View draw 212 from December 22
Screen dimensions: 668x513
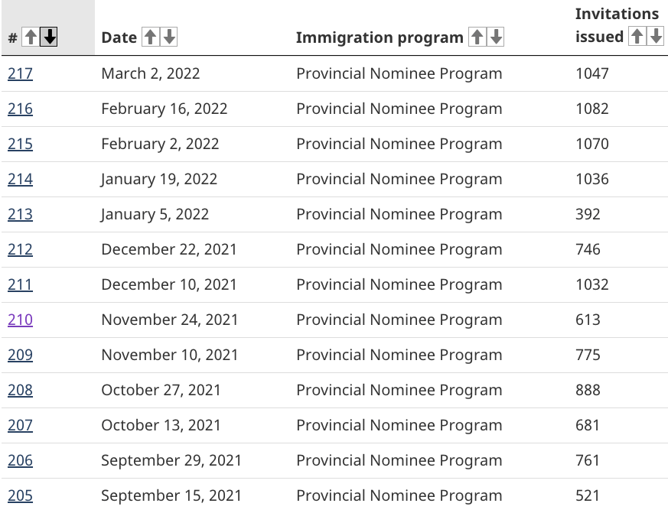tap(20, 249)
